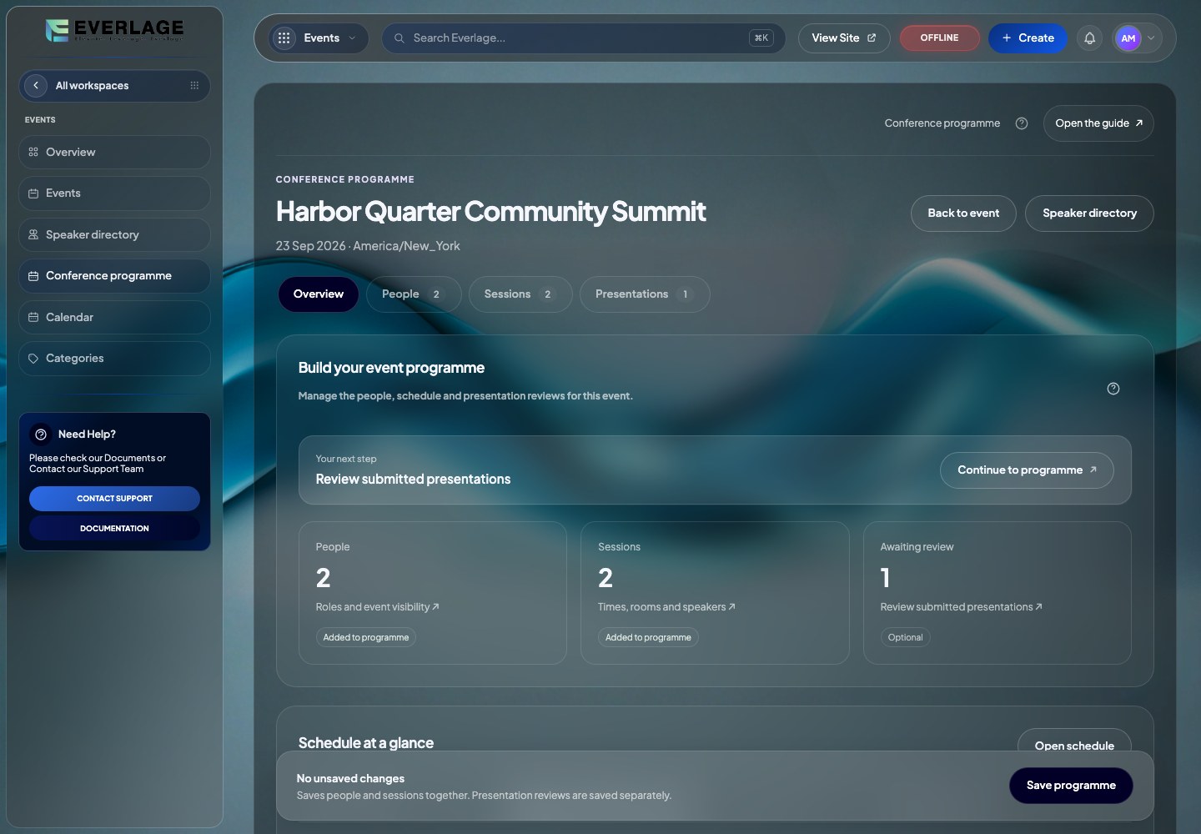
Task: Click the help icon in Build your event programme
Action: 1113,389
